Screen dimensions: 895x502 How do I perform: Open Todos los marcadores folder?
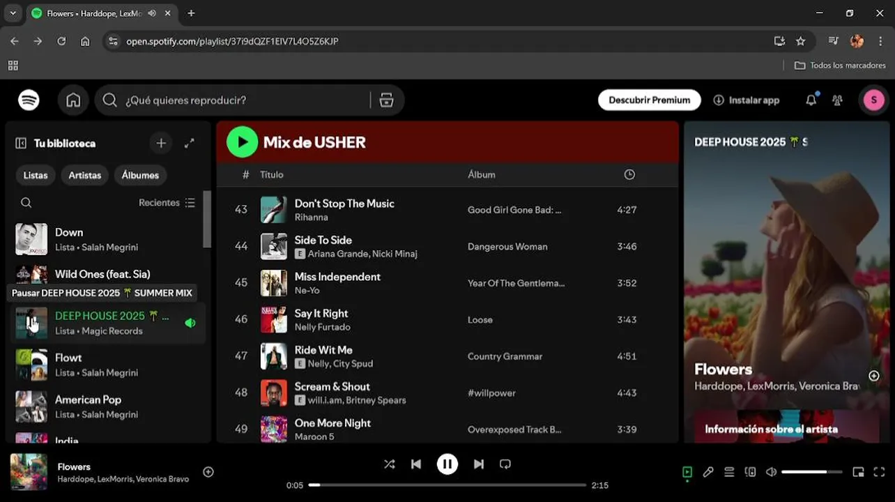click(x=840, y=65)
